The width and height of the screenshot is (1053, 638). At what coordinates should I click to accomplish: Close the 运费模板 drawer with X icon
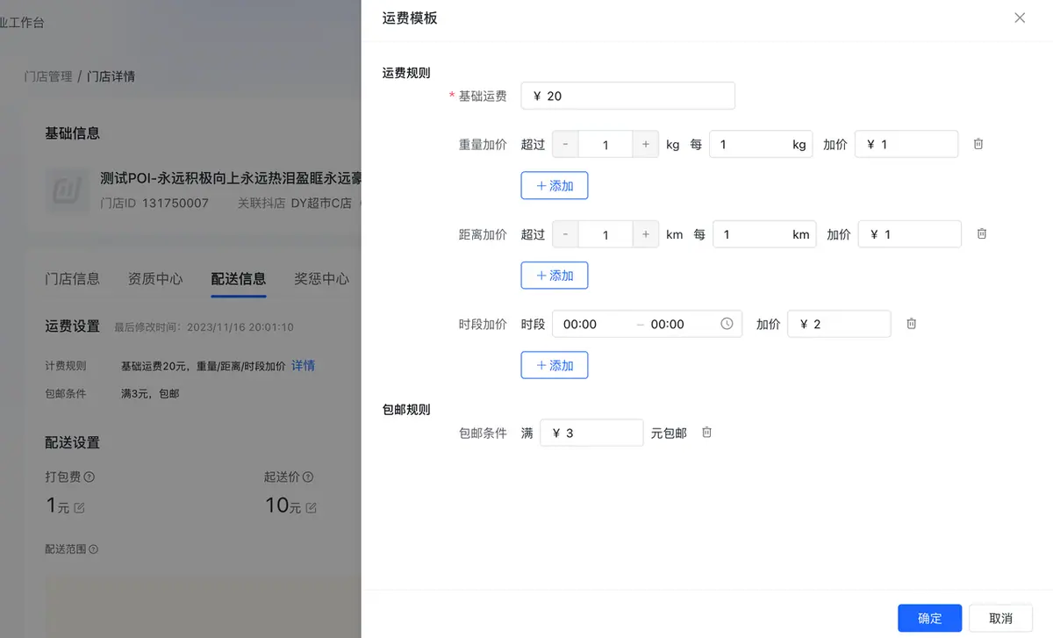click(1020, 18)
